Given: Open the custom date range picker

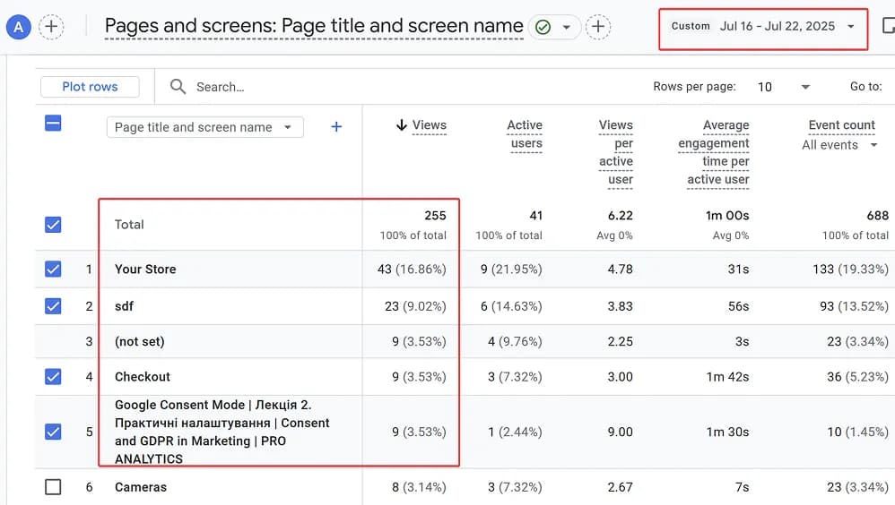Looking at the screenshot, I should [x=763, y=26].
